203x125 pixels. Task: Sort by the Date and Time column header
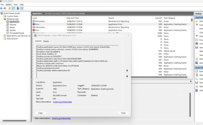tap(72, 18)
